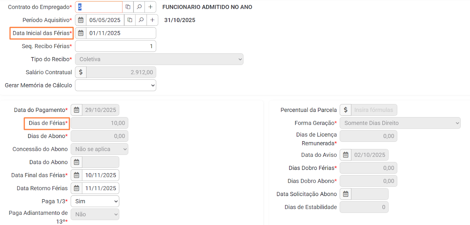
Task: Click the Dias de Férias value field
Action: tap(99, 123)
